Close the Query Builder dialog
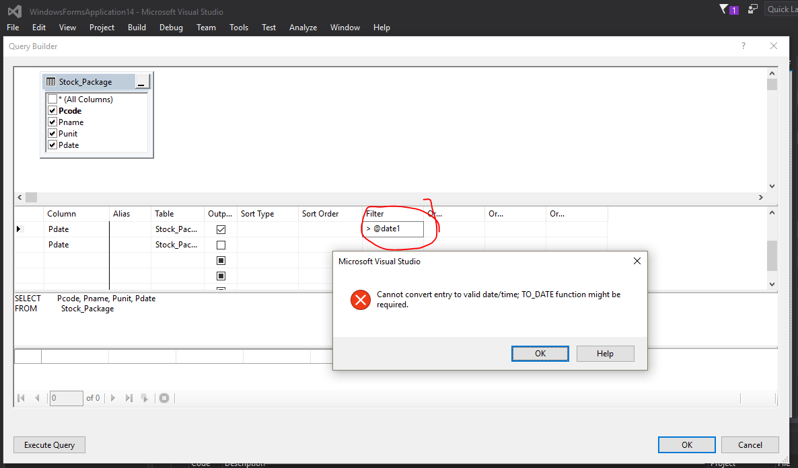Viewport: 798px width, 468px height. (x=774, y=46)
